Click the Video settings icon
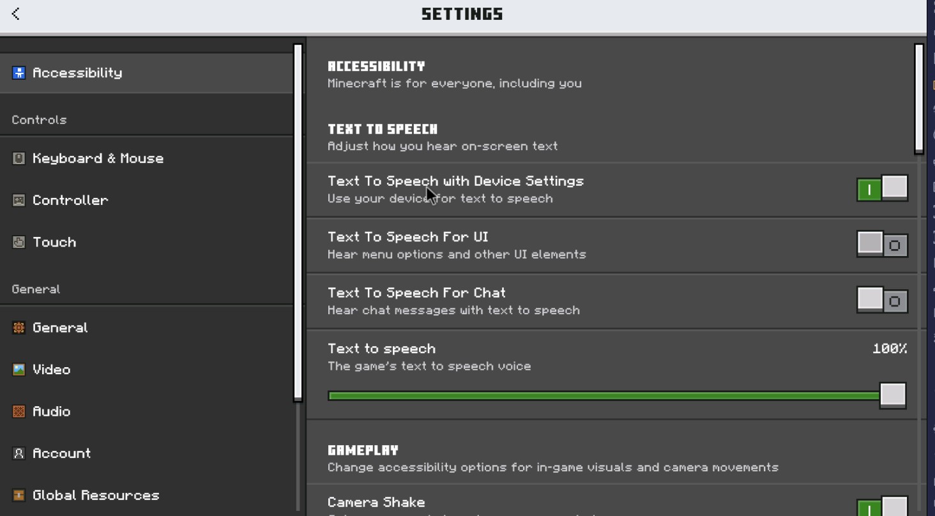The image size is (935, 516). coord(19,370)
